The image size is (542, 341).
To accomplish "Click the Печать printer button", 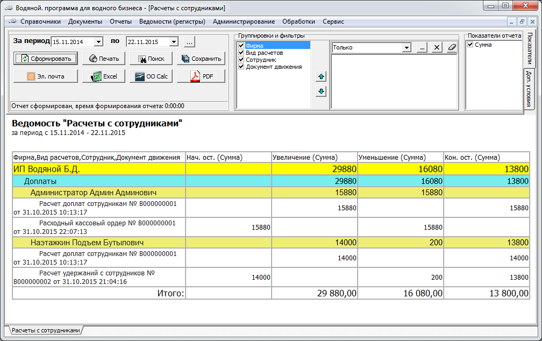I will pyautogui.click(x=104, y=59).
